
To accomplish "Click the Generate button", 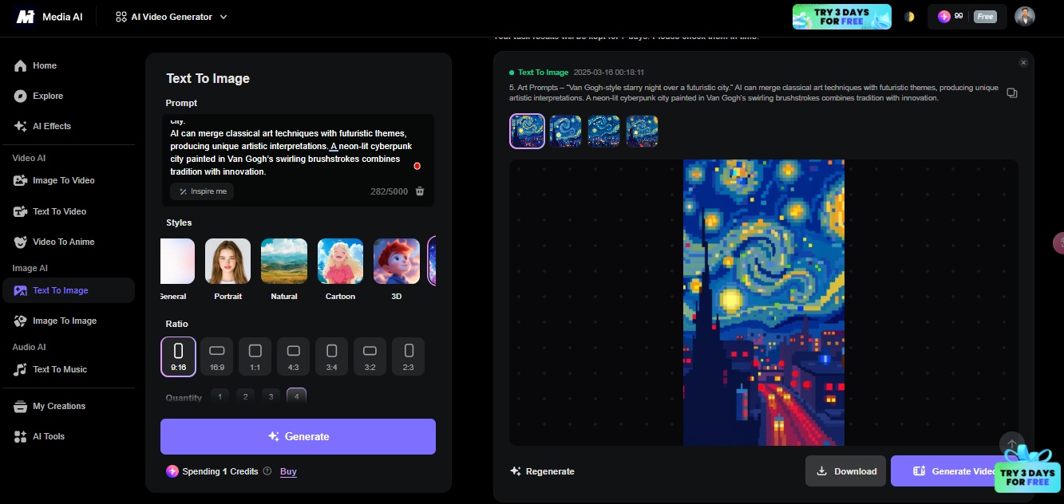I will click(x=298, y=436).
